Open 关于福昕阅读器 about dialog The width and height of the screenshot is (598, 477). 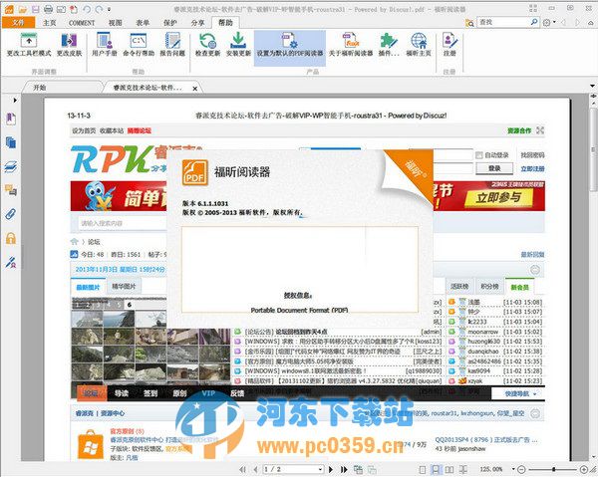click(x=351, y=45)
